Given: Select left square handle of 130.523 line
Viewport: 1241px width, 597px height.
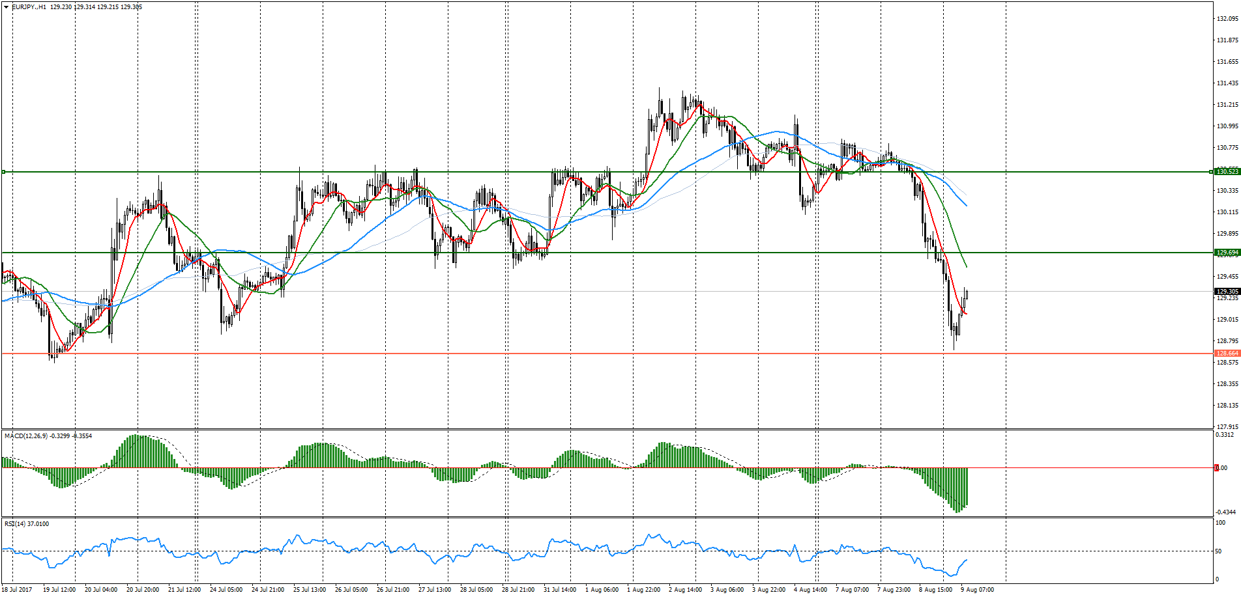Looking at the screenshot, I should click(x=4, y=172).
